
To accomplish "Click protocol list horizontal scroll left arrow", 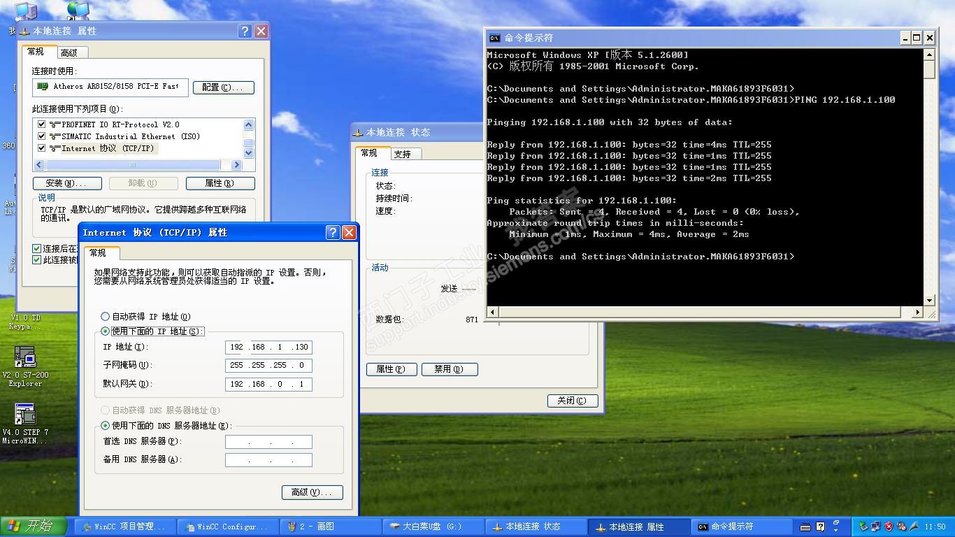I will [x=39, y=165].
